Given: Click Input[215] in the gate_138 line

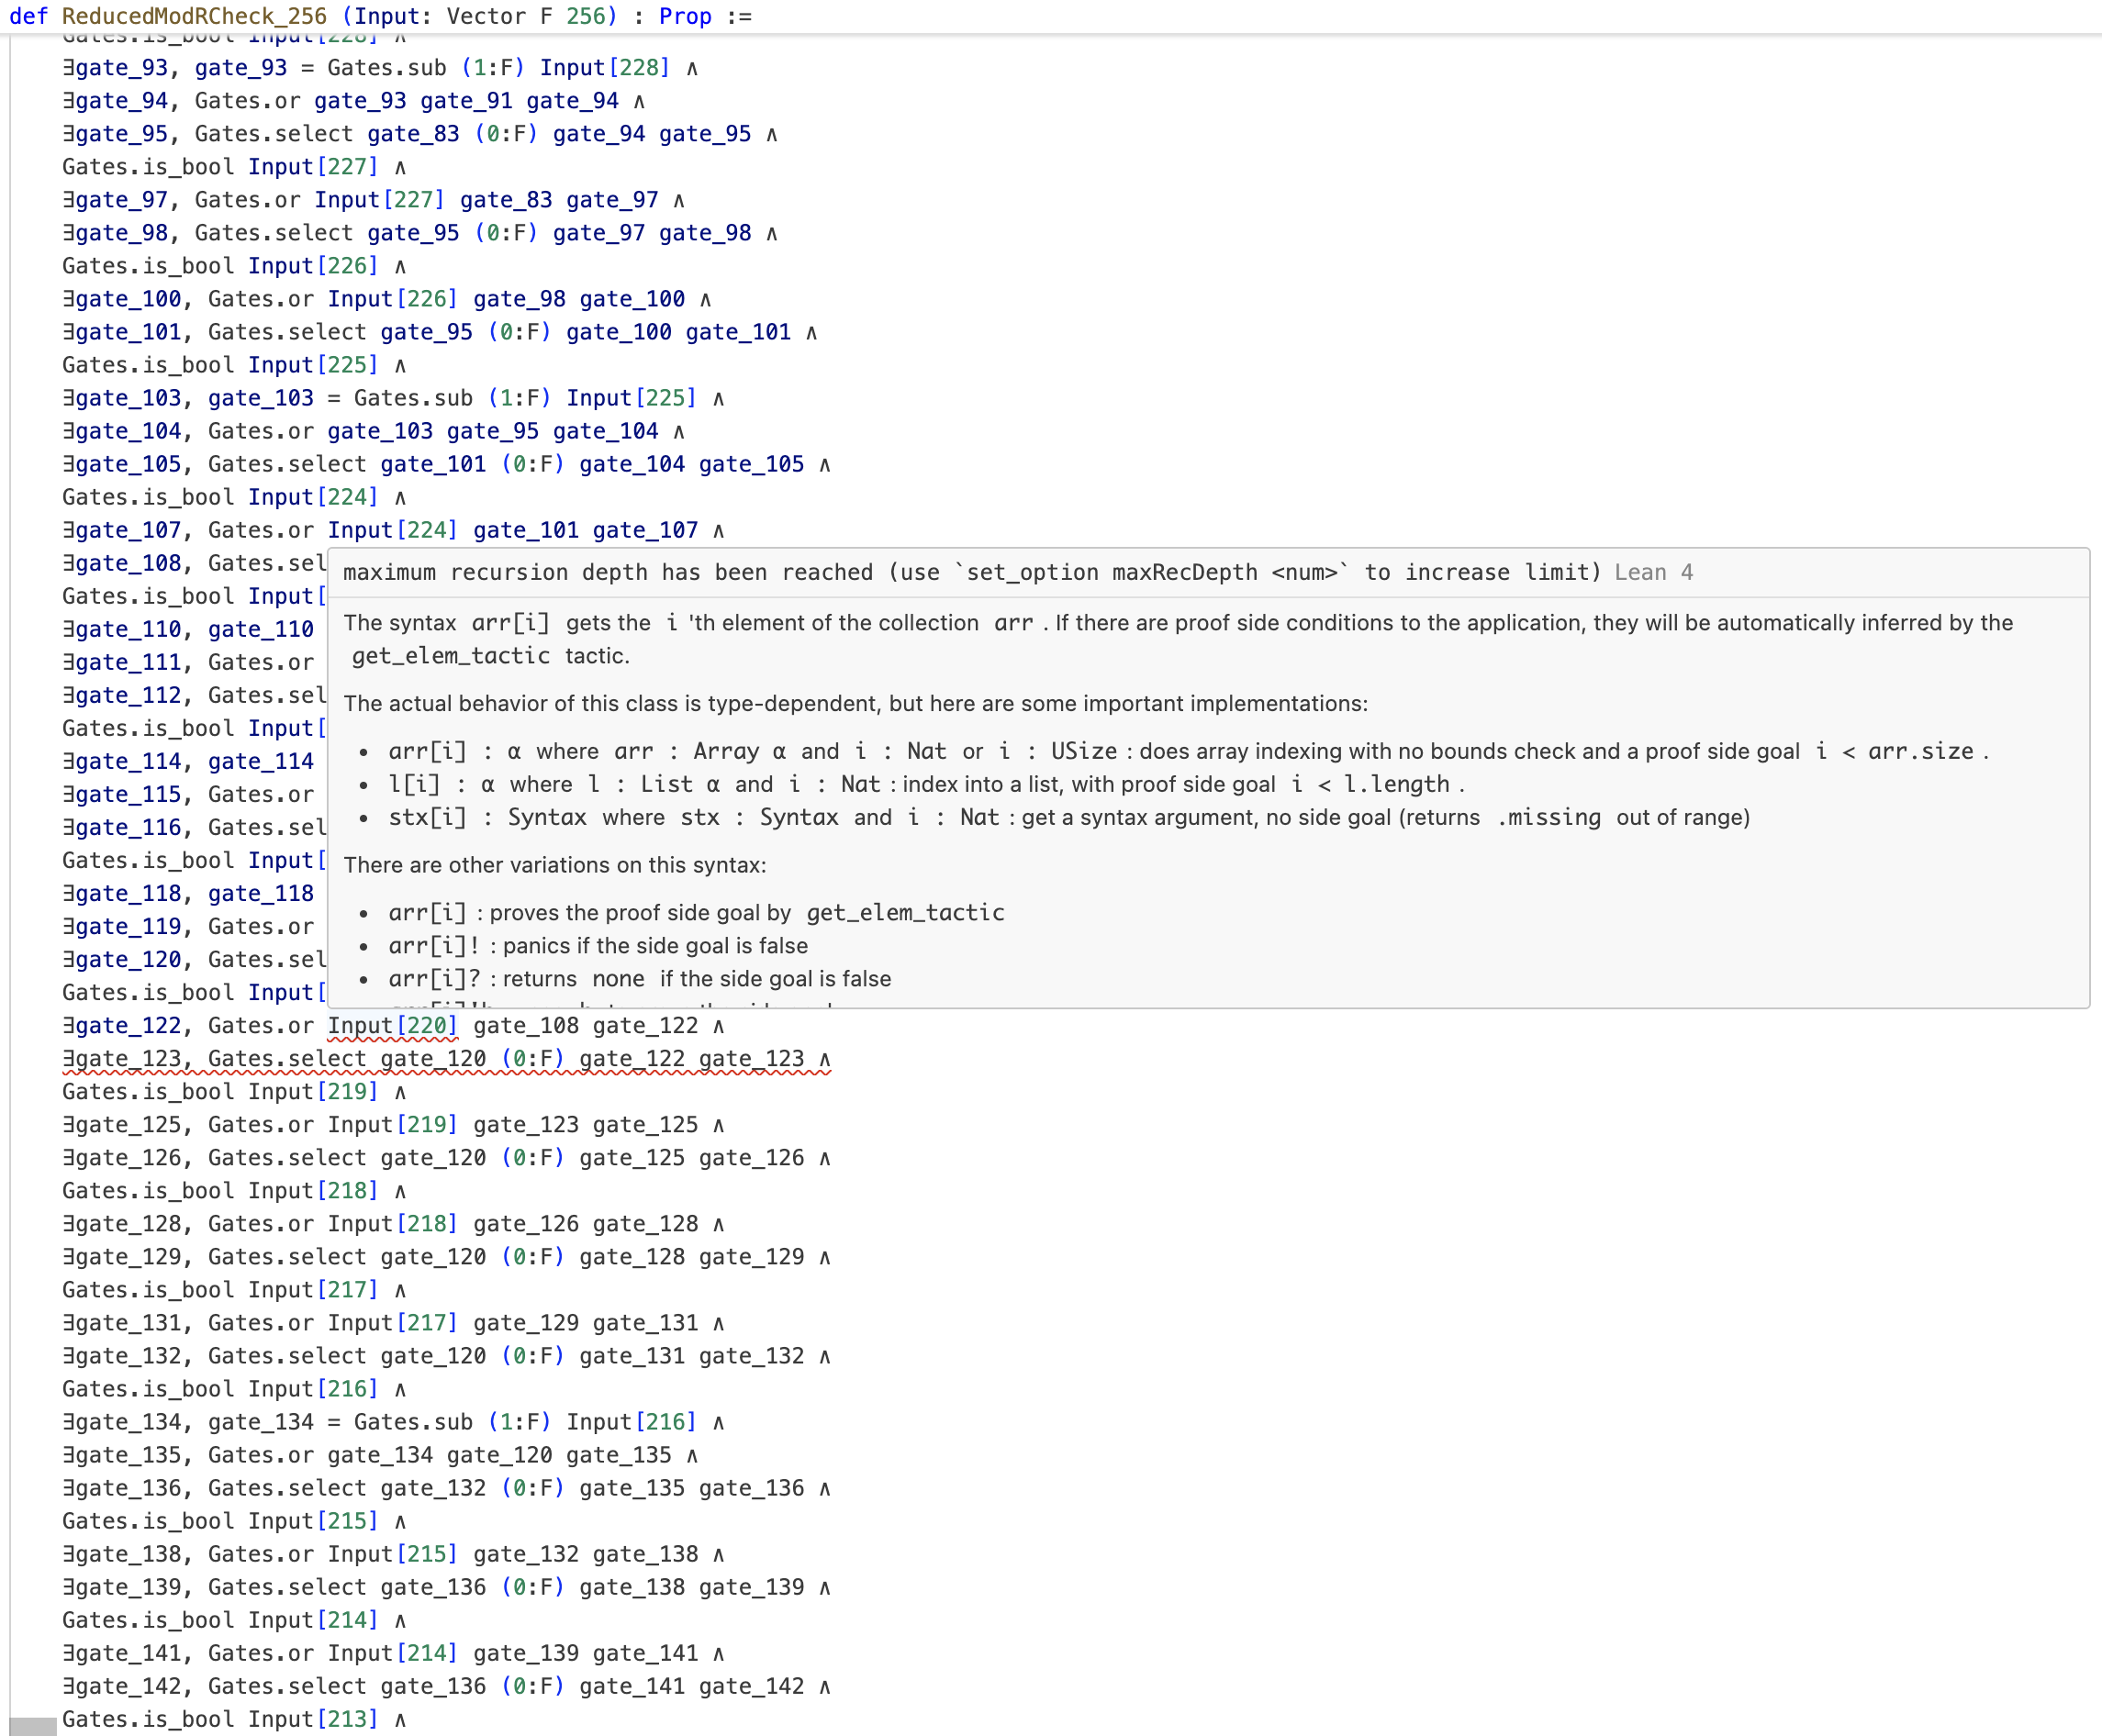Looking at the screenshot, I should (392, 1553).
